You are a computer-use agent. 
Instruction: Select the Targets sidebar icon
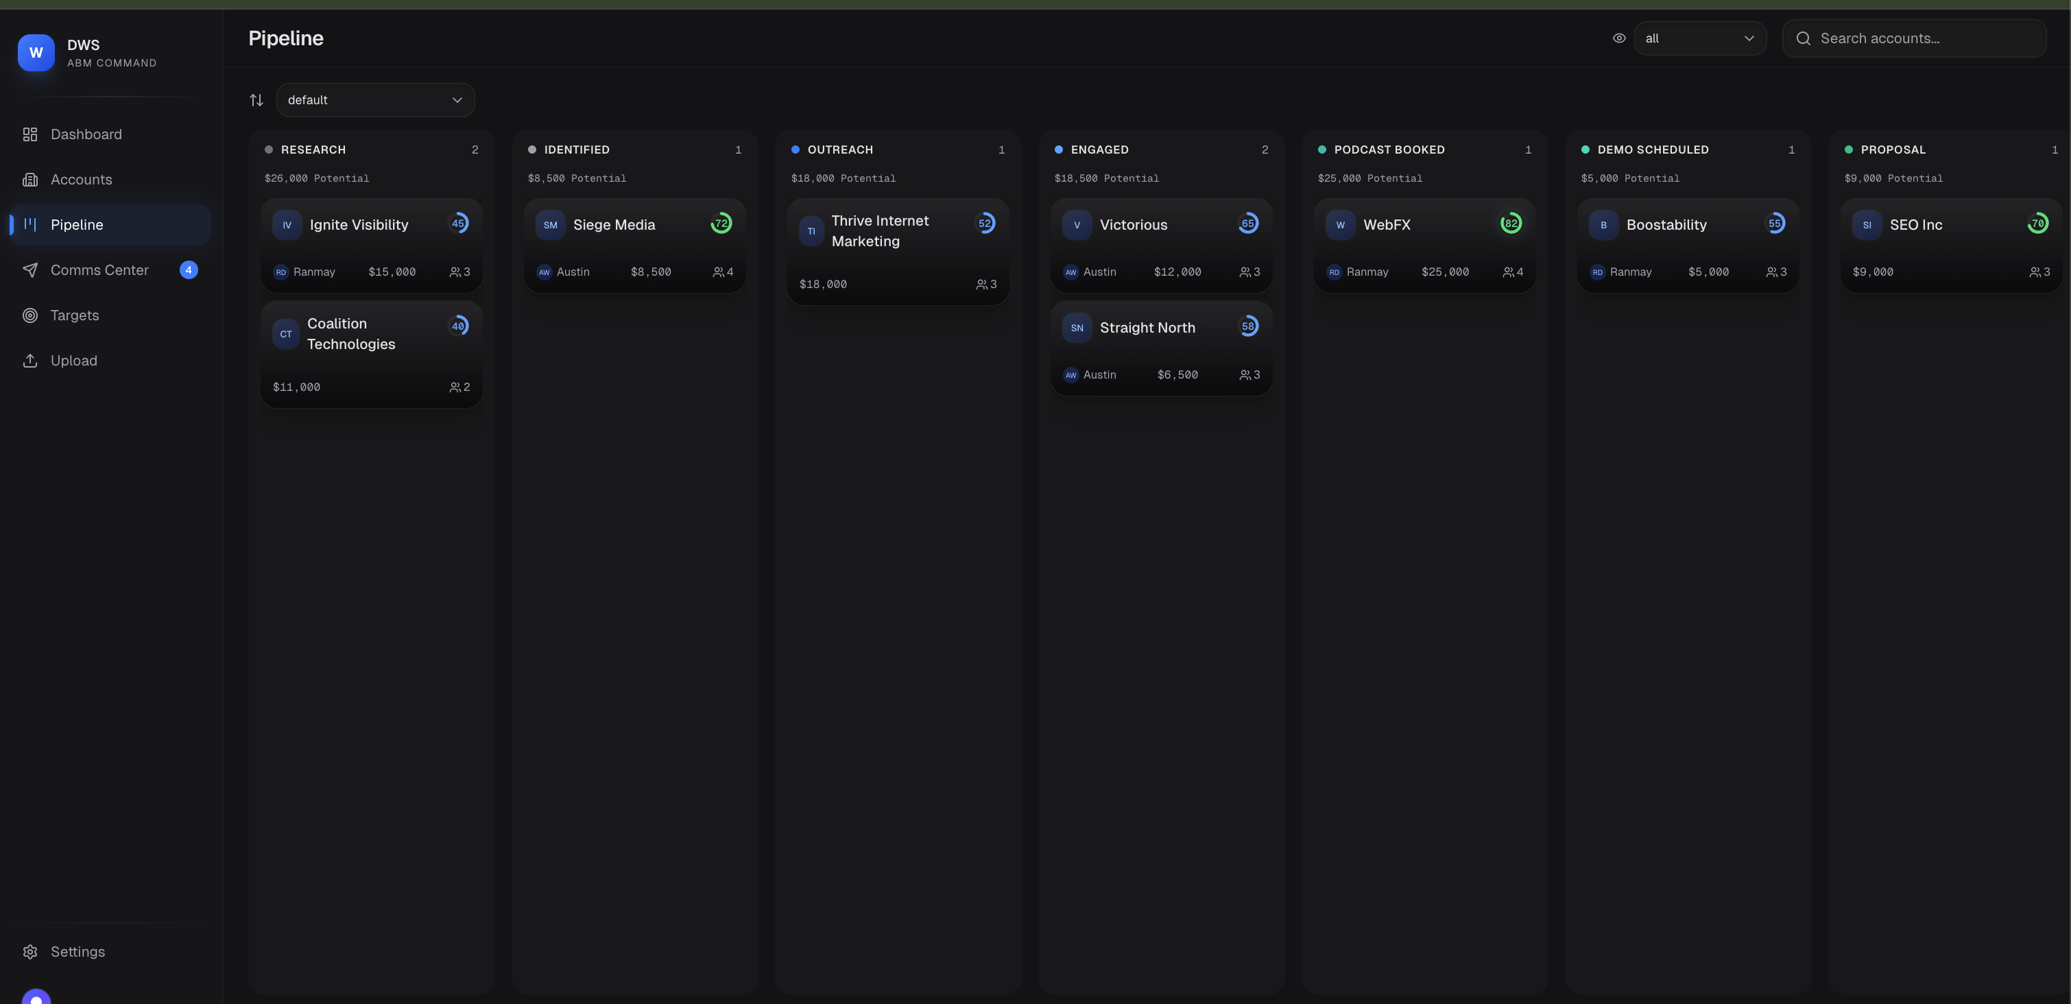tap(31, 314)
